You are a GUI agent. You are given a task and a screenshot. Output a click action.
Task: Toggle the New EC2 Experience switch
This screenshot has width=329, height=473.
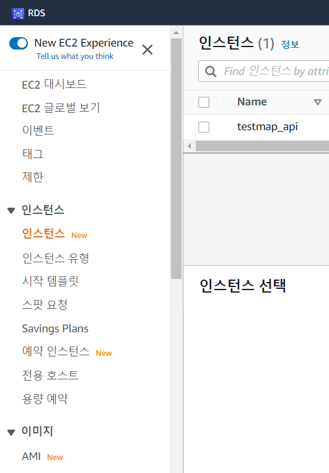click(x=19, y=43)
